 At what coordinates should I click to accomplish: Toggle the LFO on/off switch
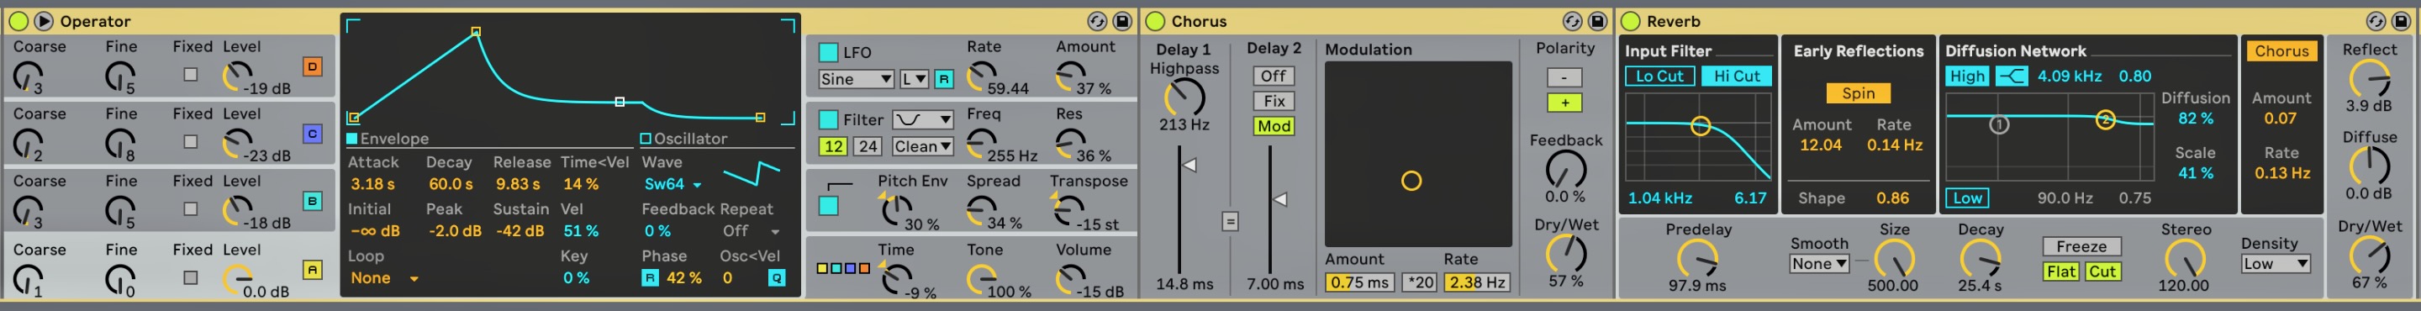coord(828,53)
